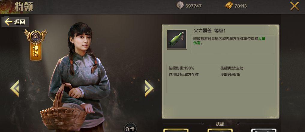Close the 将领 screen with the X
The width and height of the screenshot is (305, 132).
click(x=295, y=6)
